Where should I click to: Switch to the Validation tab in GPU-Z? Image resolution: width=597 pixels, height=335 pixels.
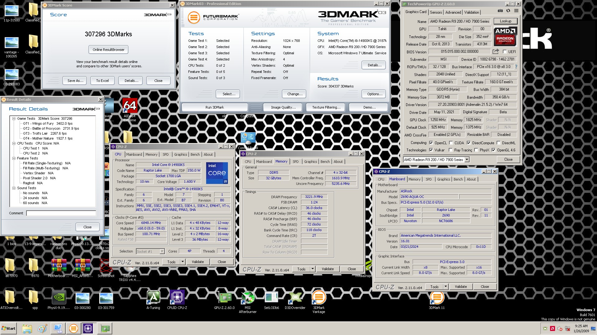[x=472, y=12]
